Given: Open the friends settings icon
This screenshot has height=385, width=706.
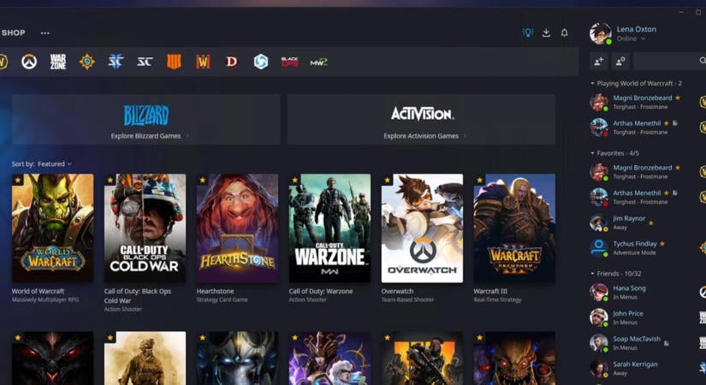Looking at the screenshot, I should [x=620, y=62].
